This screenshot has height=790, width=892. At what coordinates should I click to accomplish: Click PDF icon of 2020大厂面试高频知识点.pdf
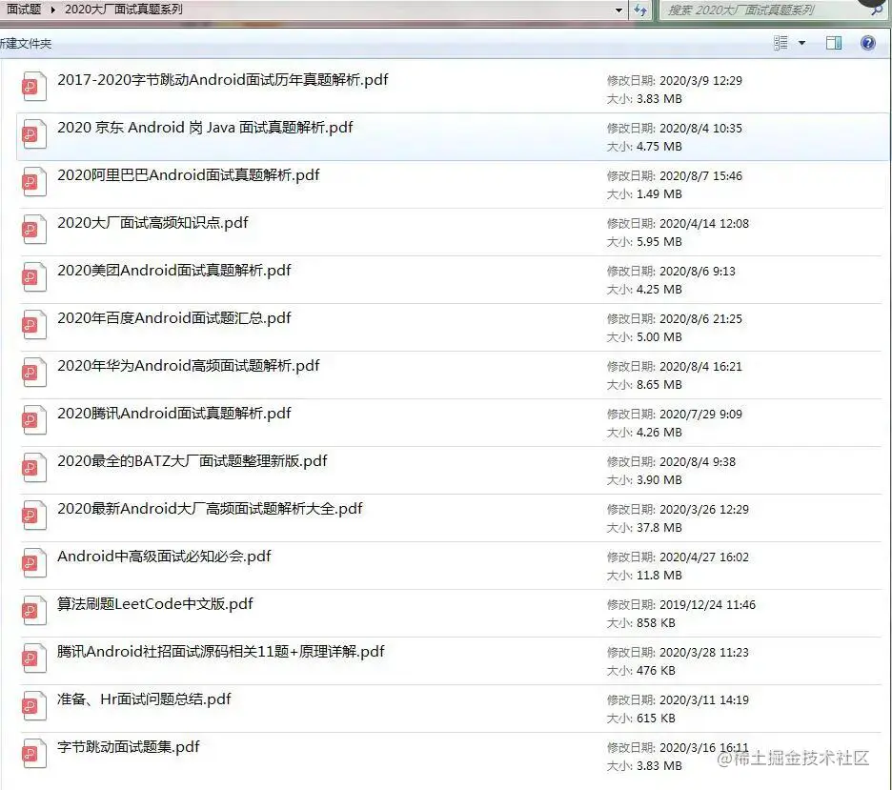[33, 230]
